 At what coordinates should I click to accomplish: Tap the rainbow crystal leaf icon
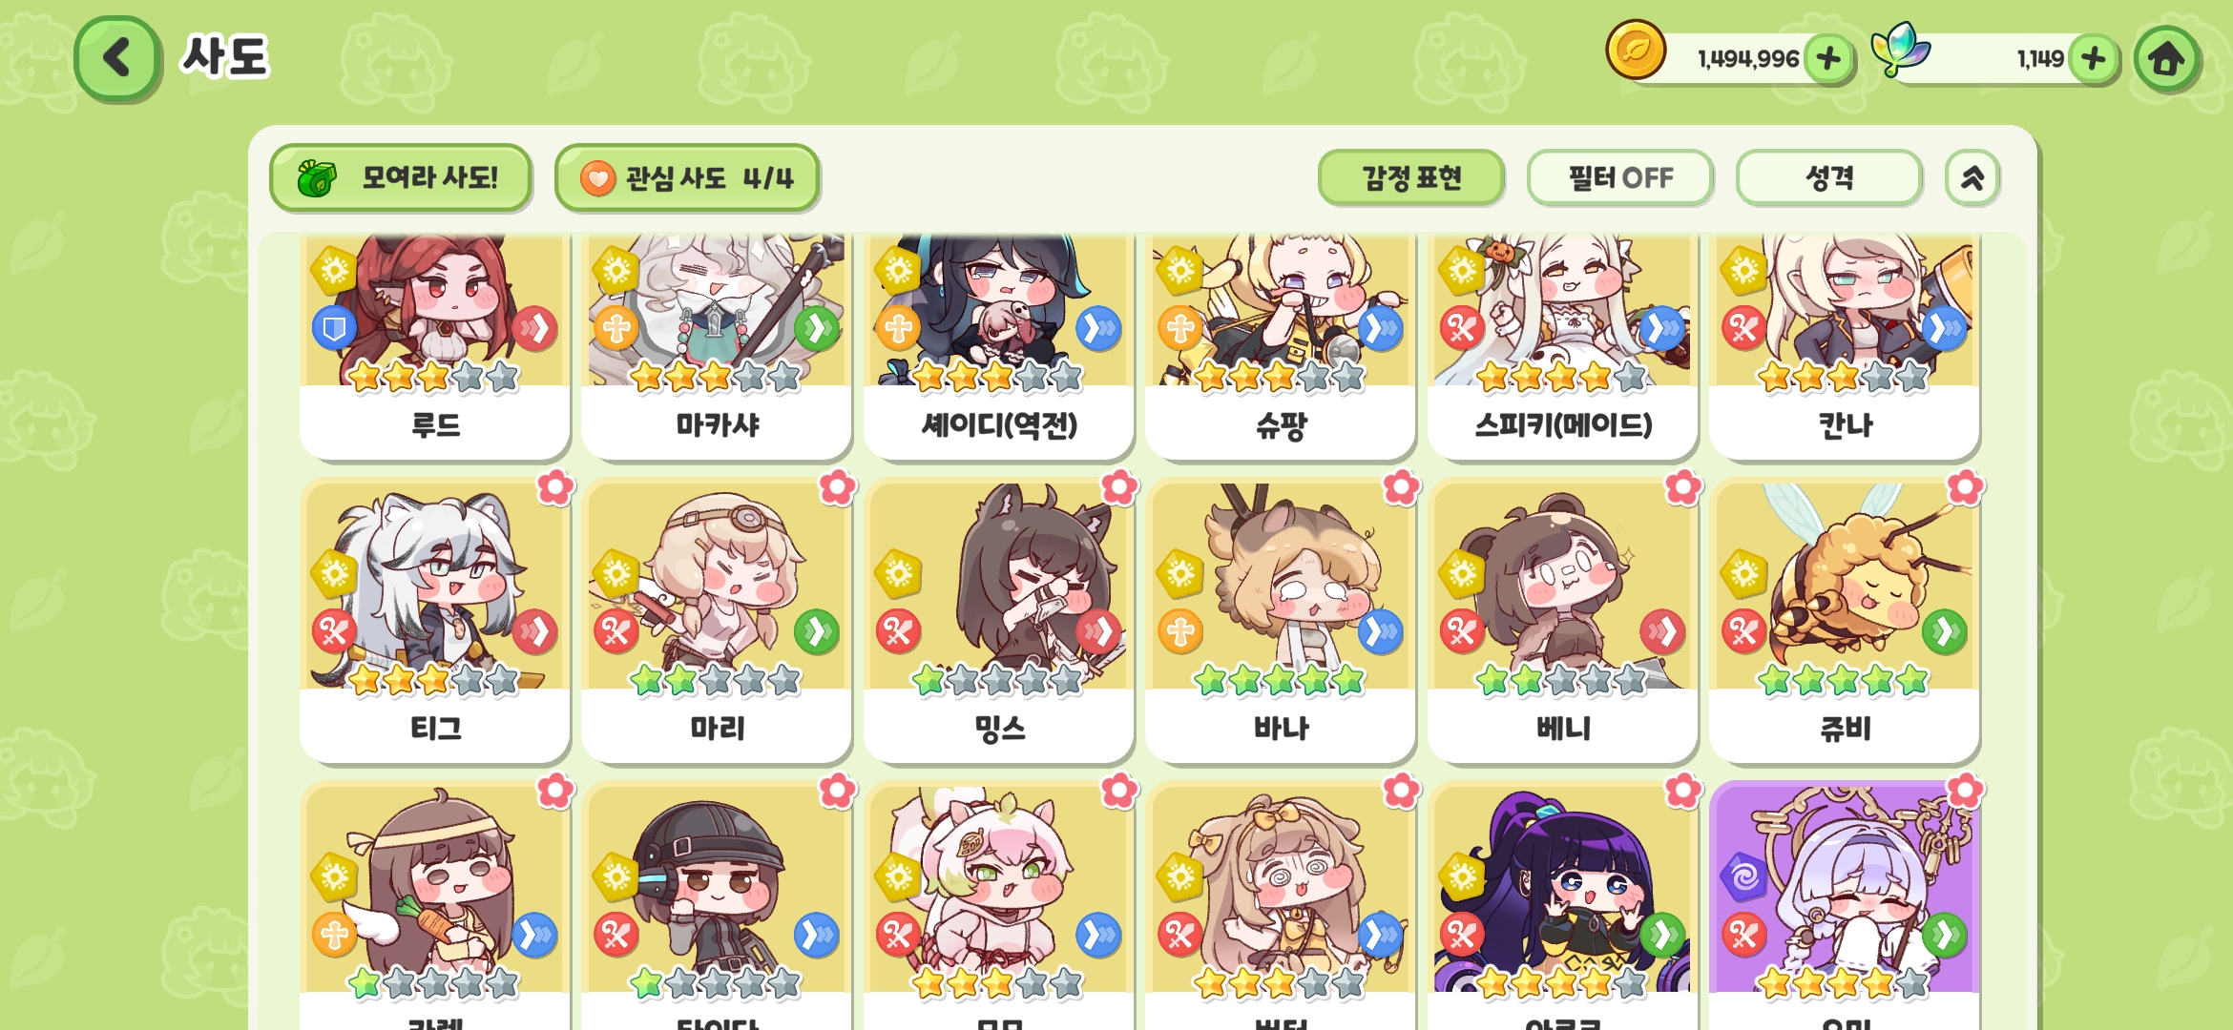1899,50
